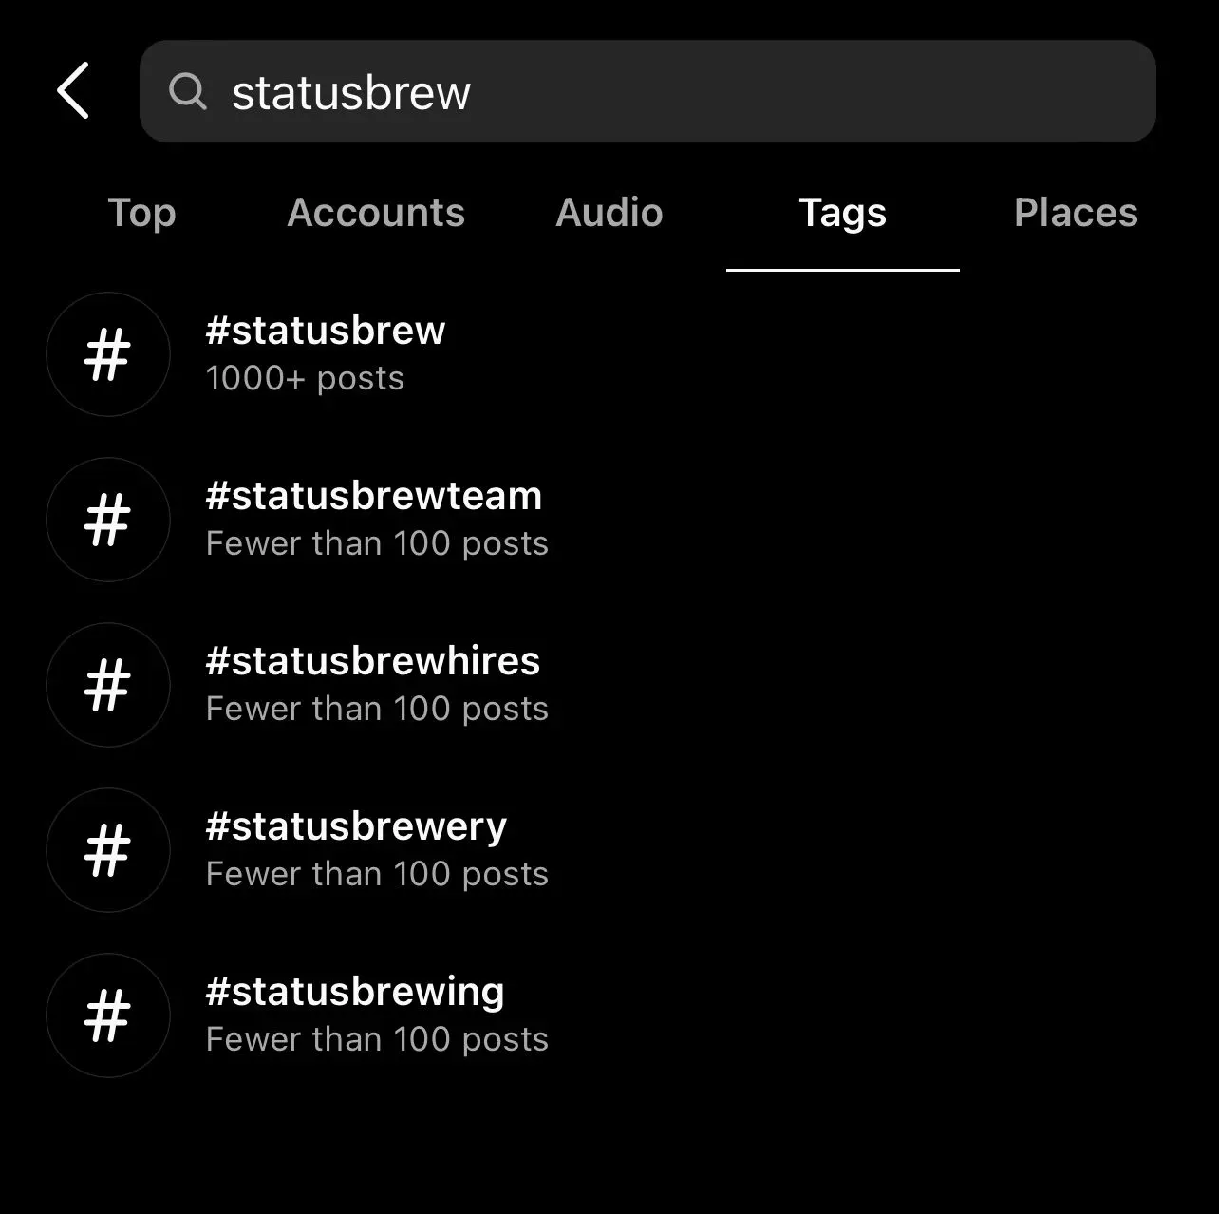
Task: Select the Tags tab
Action: pos(842,213)
